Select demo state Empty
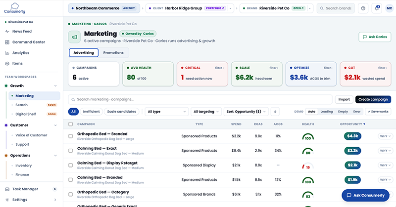This screenshot has width=396, height=207. coord(343,112)
